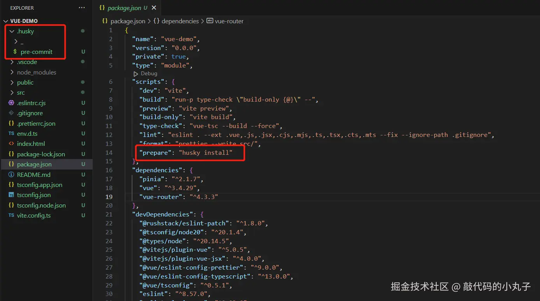Open the .gitignore file

tap(30, 113)
